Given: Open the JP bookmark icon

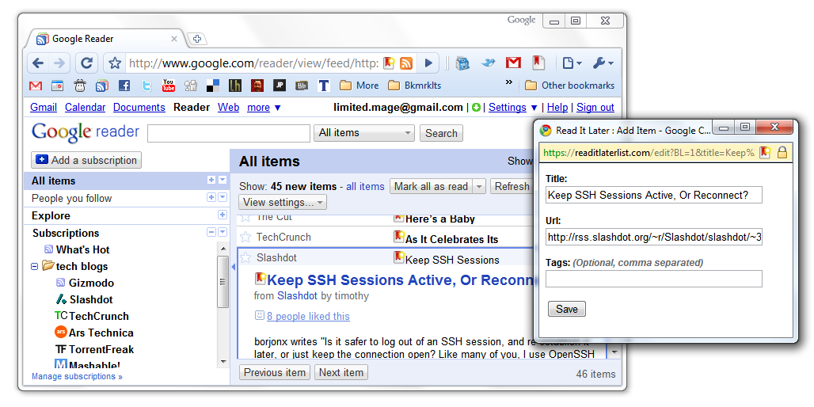Looking at the screenshot, I should coord(280,86).
